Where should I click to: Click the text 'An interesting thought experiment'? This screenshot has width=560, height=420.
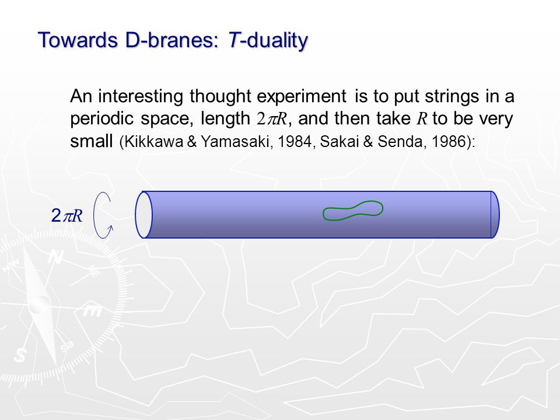coord(208,96)
